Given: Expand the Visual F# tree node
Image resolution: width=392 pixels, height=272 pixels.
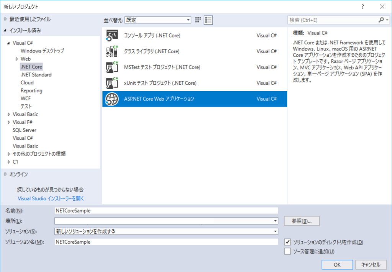Looking at the screenshot, I should 9,122.
